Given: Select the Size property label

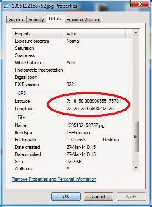Looking at the screenshot, I should (19, 162).
